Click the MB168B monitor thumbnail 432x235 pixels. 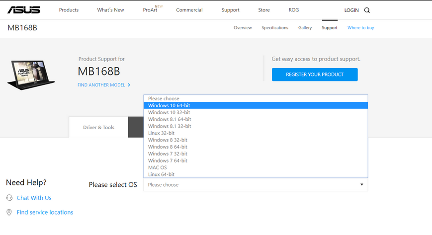click(x=31, y=75)
